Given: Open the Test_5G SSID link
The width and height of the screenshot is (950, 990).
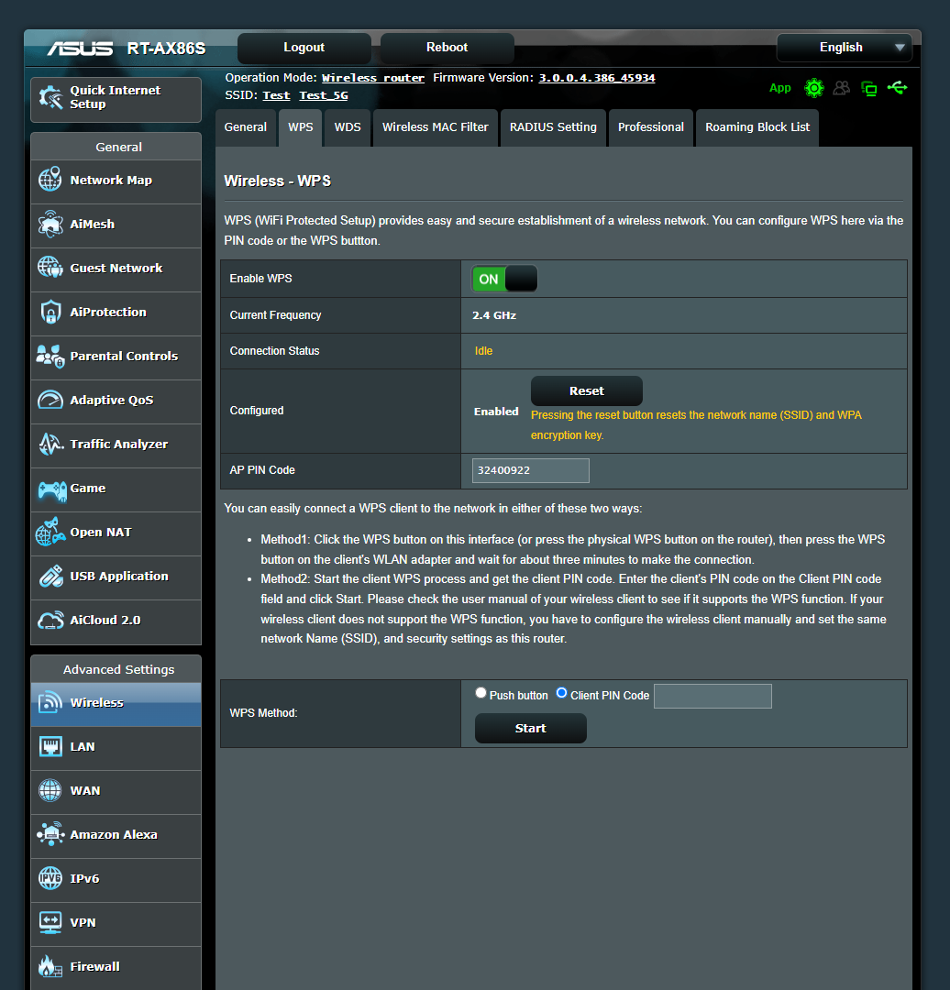Looking at the screenshot, I should point(323,94).
